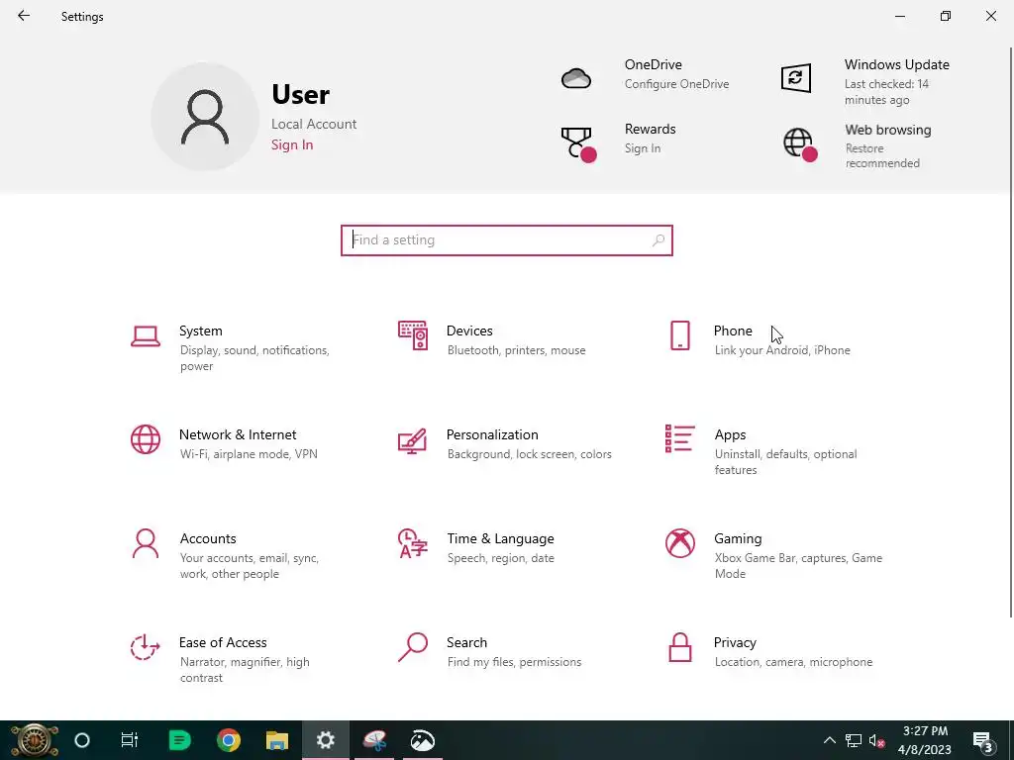Image resolution: width=1014 pixels, height=760 pixels.
Task: Go back with the arrow in title bar
Action: click(24, 16)
